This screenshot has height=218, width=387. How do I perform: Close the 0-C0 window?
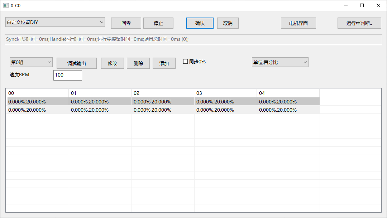click(x=378, y=5)
